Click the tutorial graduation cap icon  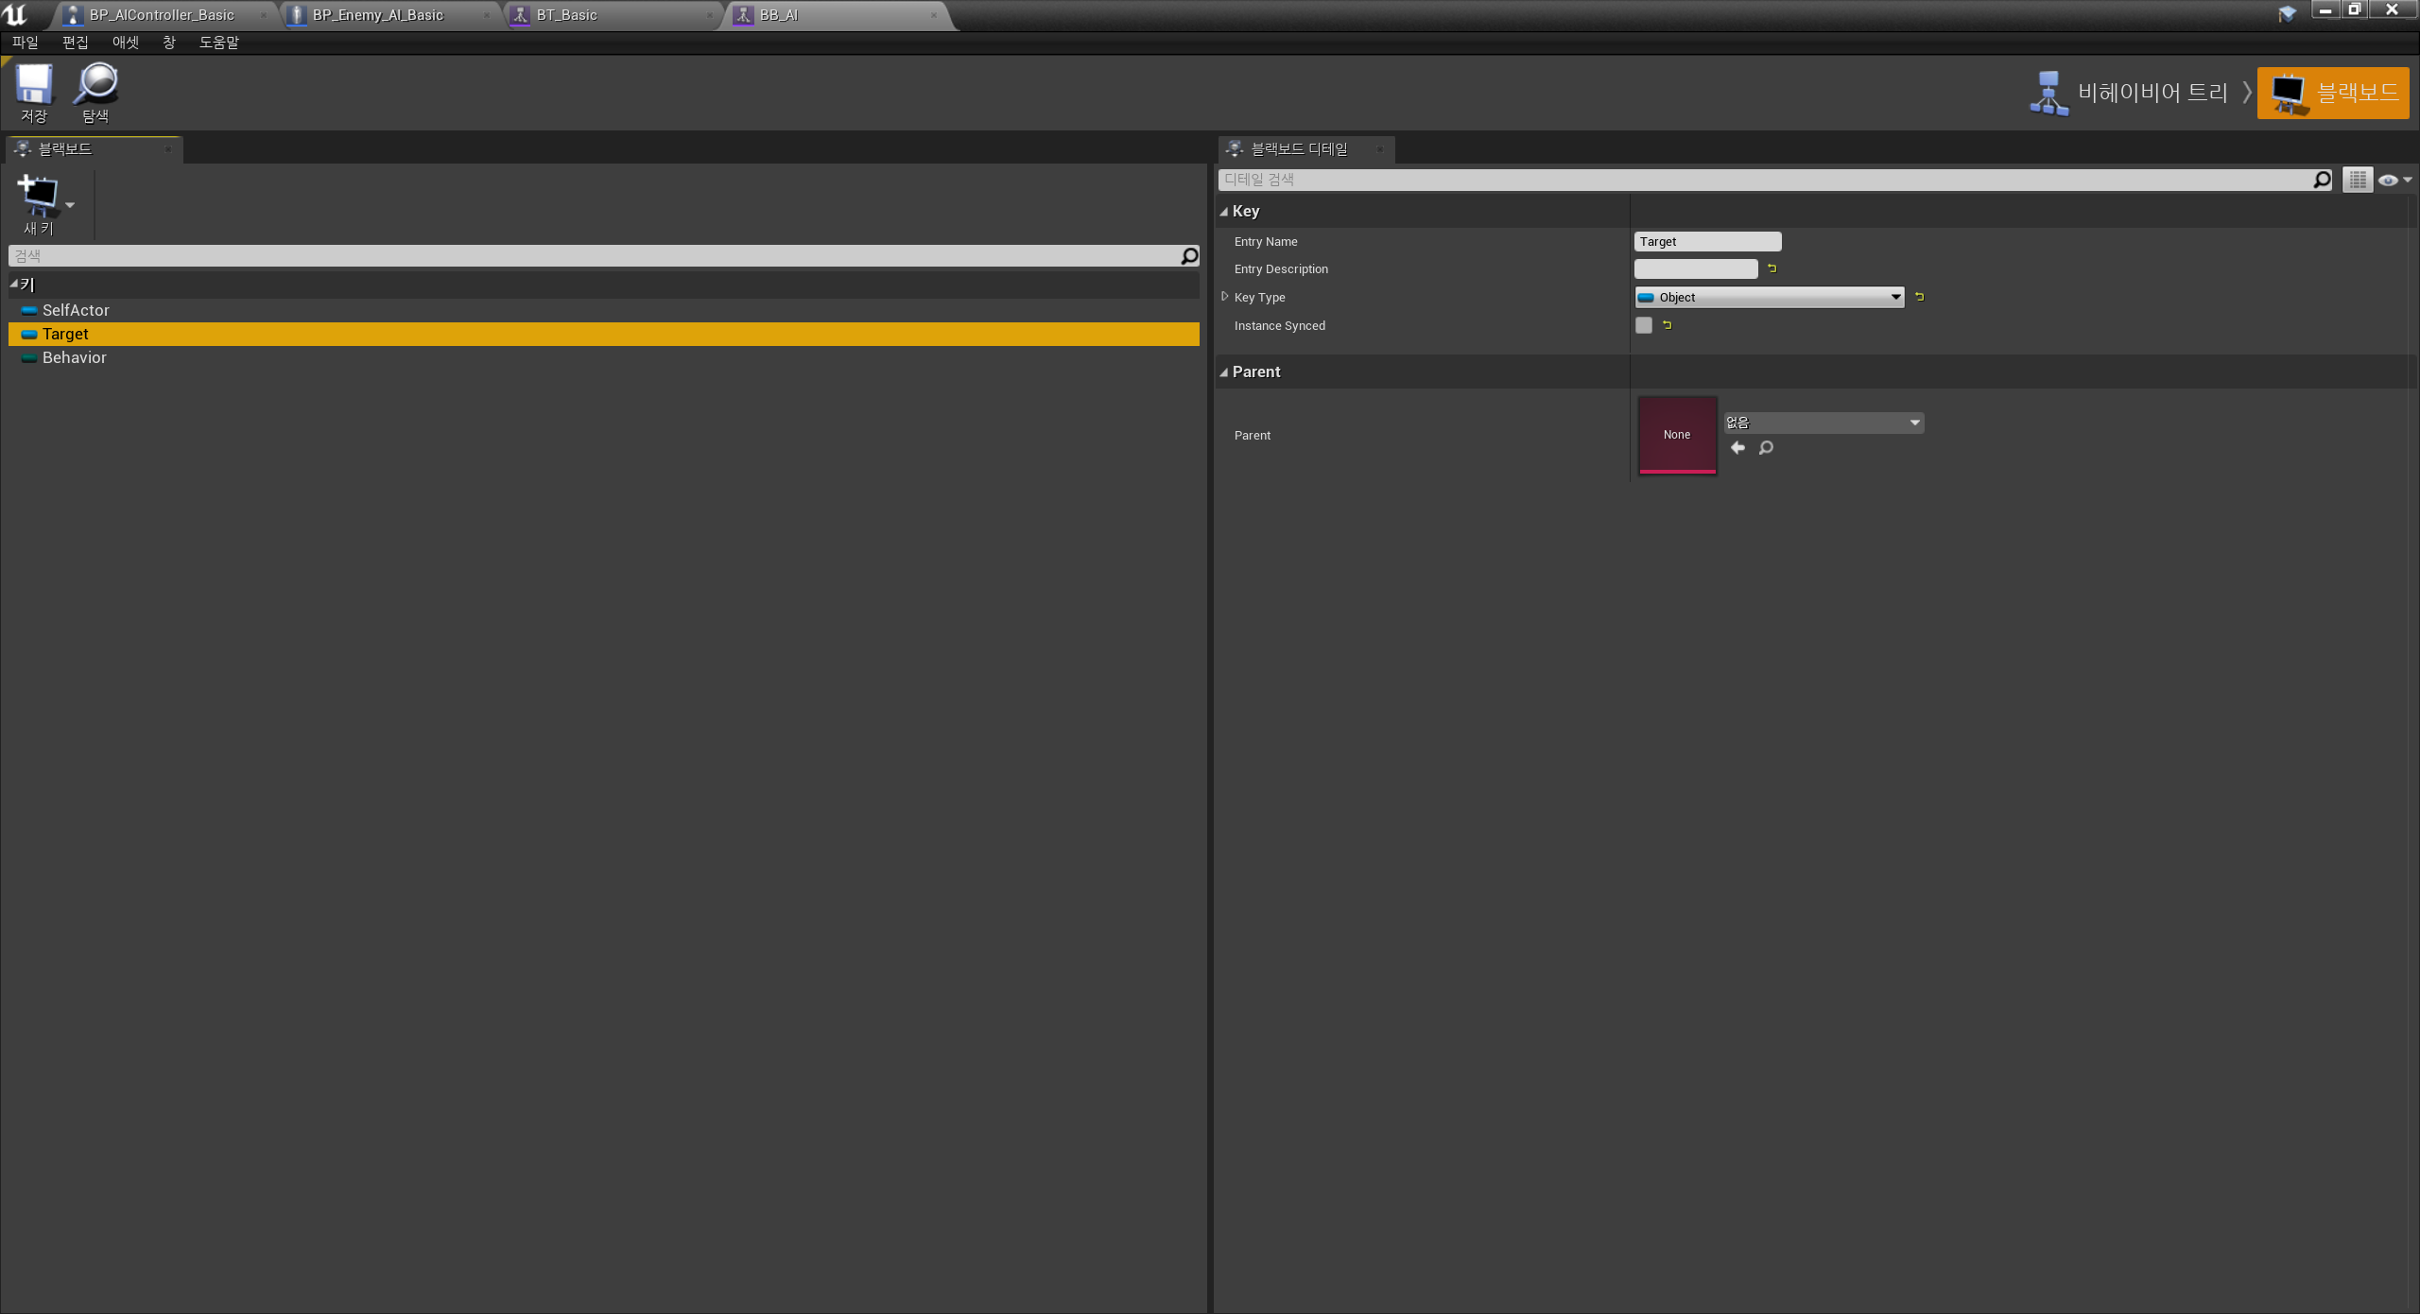click(x=2288, y=13)
